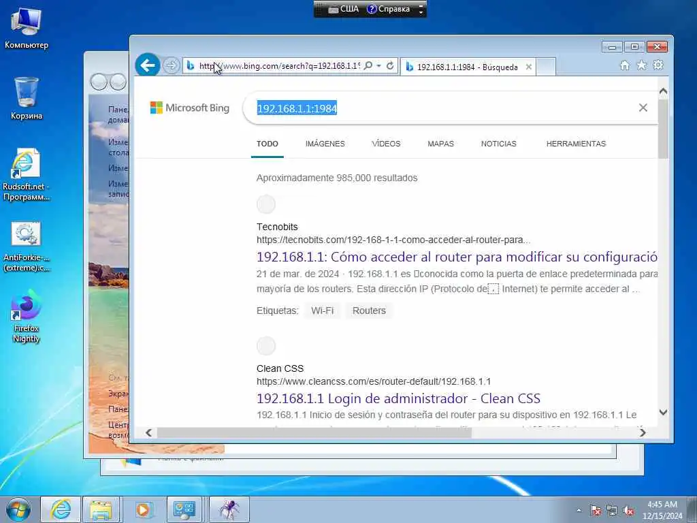Open the Корзина recycle bin icon

pos(27,98)
